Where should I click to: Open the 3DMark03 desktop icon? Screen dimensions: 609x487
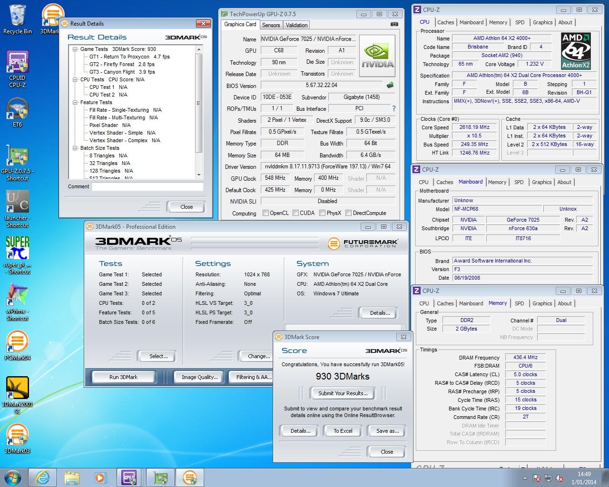pos(18,438)
